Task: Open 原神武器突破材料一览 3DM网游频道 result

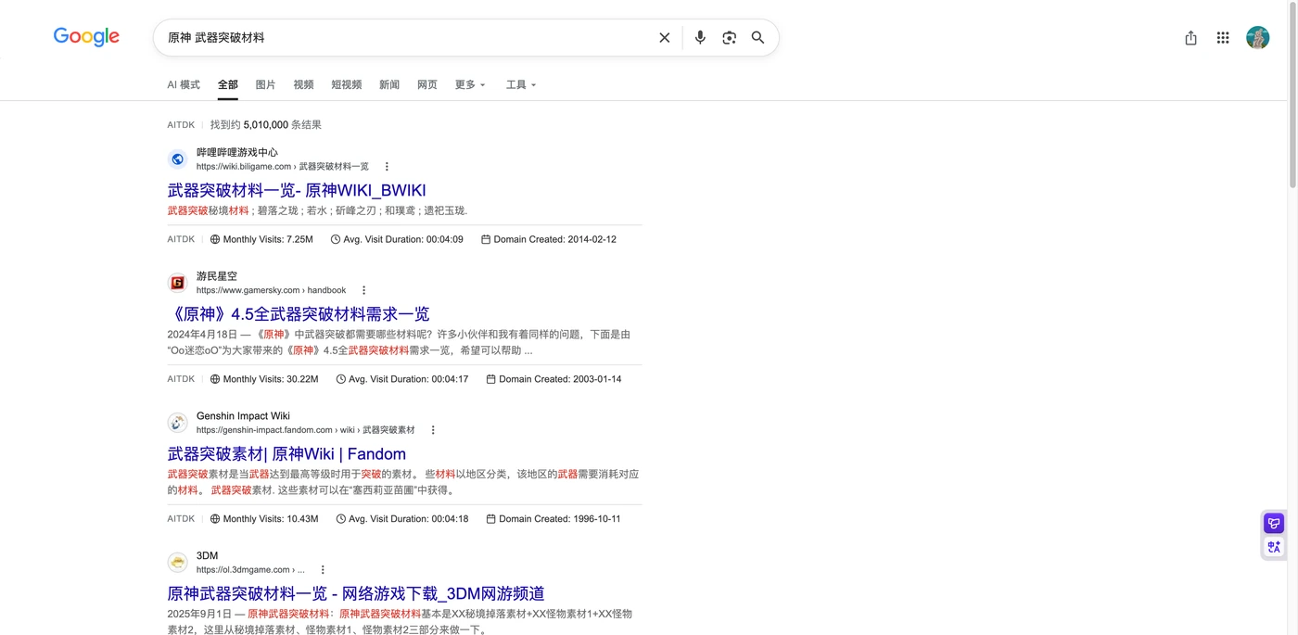Action: tap(356, 593)
